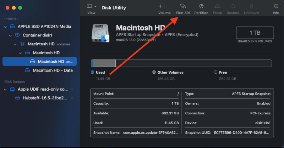
Task: Click the Snapshot Name value
Action: (151, 133)
